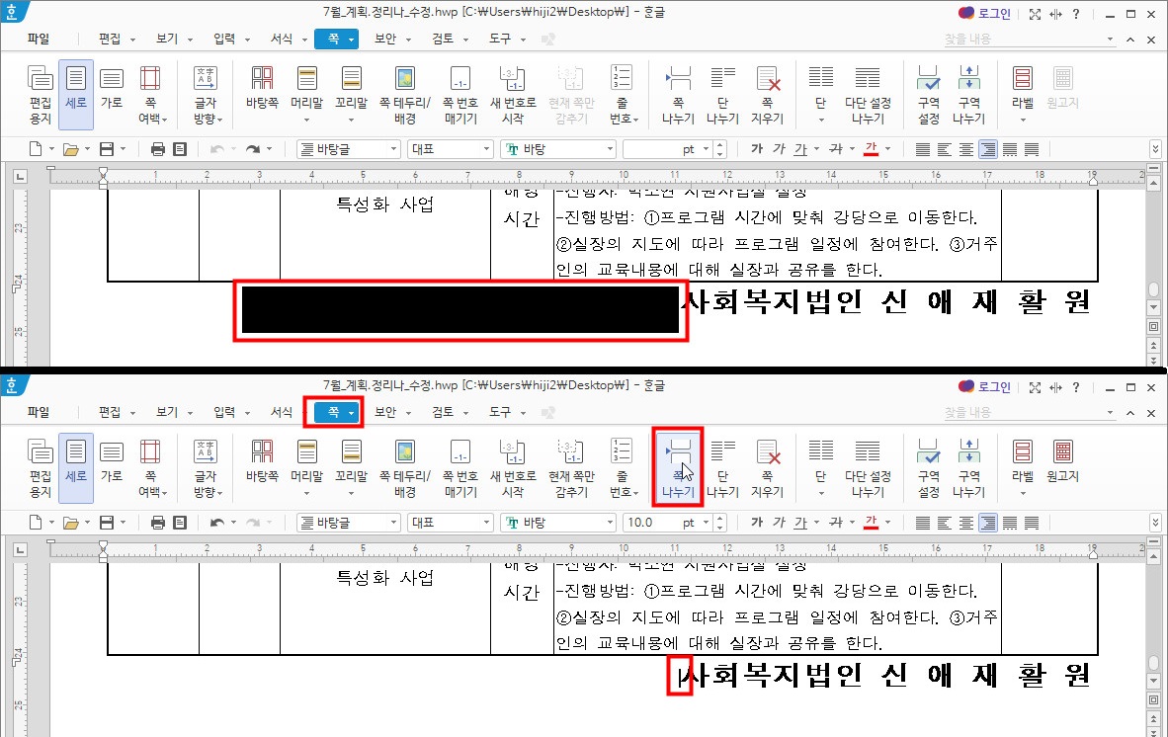Select 가로 orientation in upper window
Viewport: 1168px width, 737px height.
tap(112, 88)
